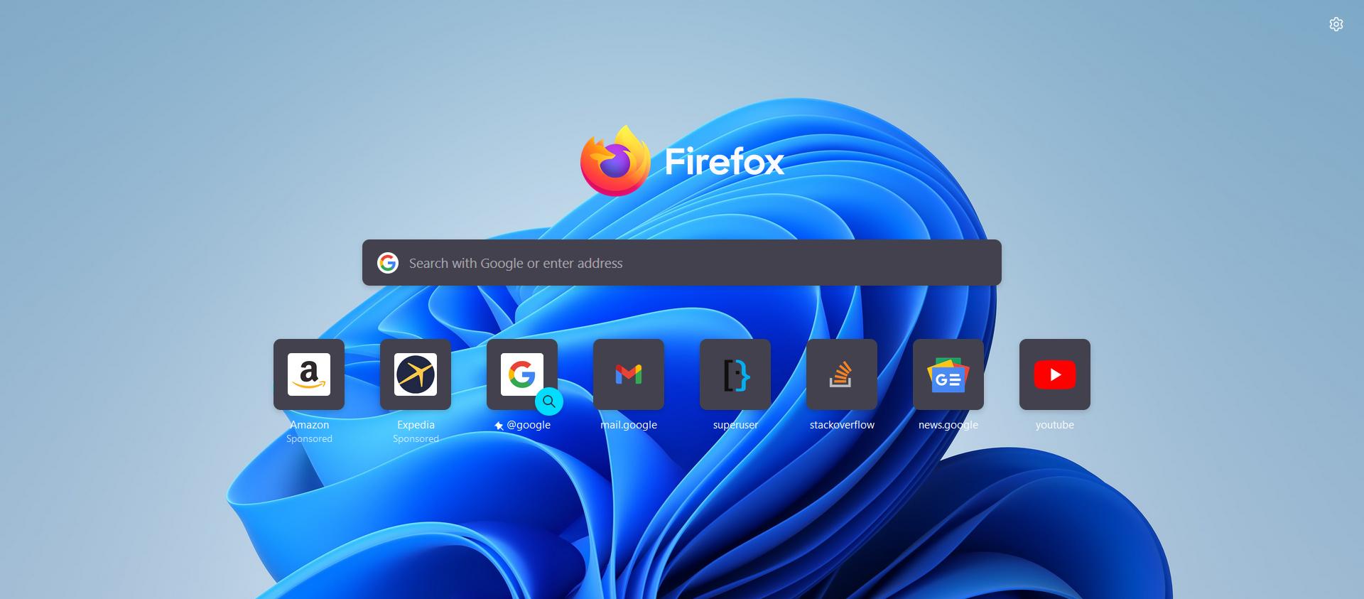Open the news.google shortcut tile

948,374
